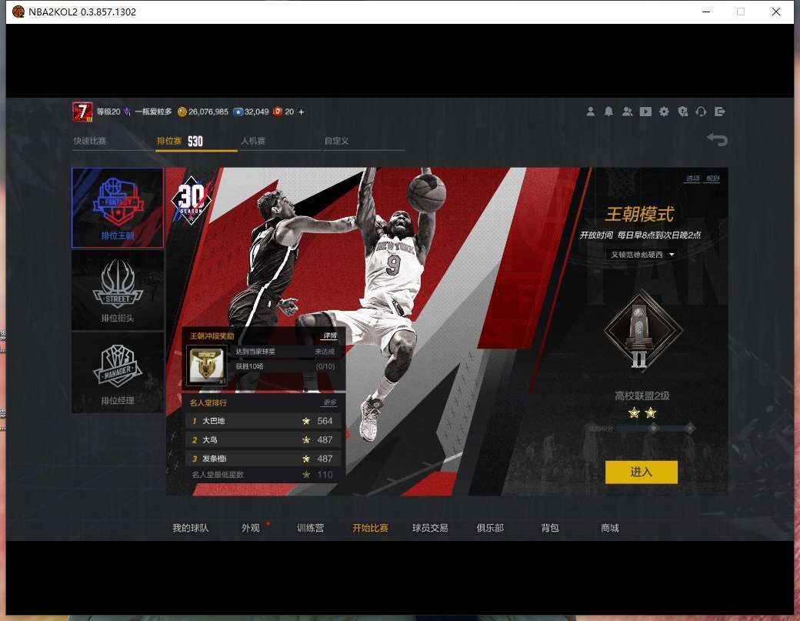Open 详情 link in 王朝冲段奖励

(330, 336)
